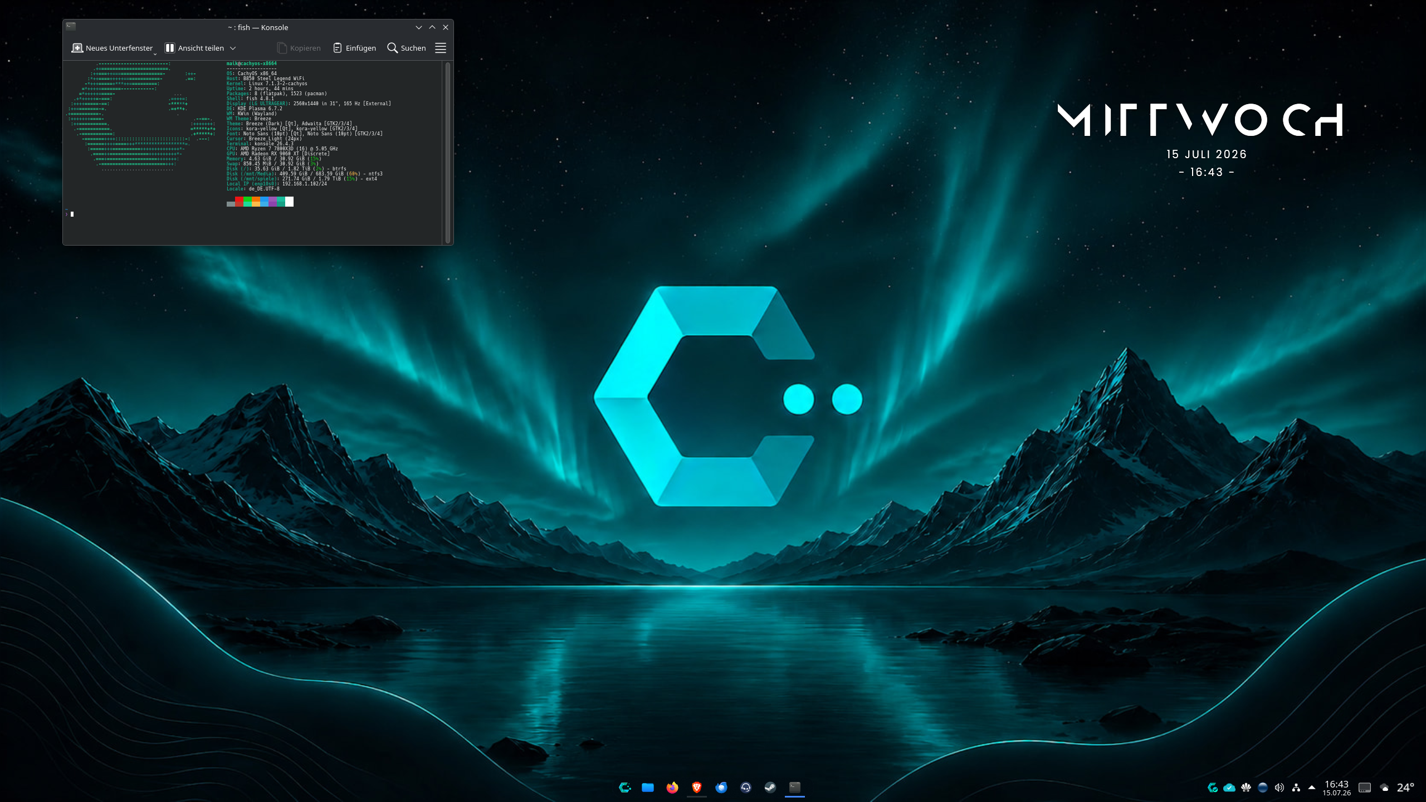
Task: Click the show desktop panel icon
Action: coord(1365,788)
